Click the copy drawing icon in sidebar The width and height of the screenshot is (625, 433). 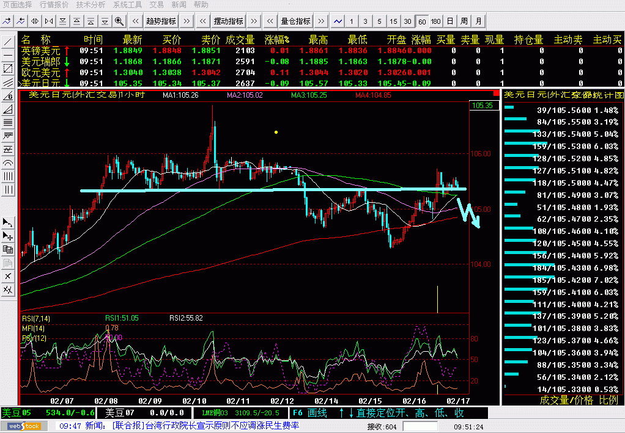(x=7, y=250)
